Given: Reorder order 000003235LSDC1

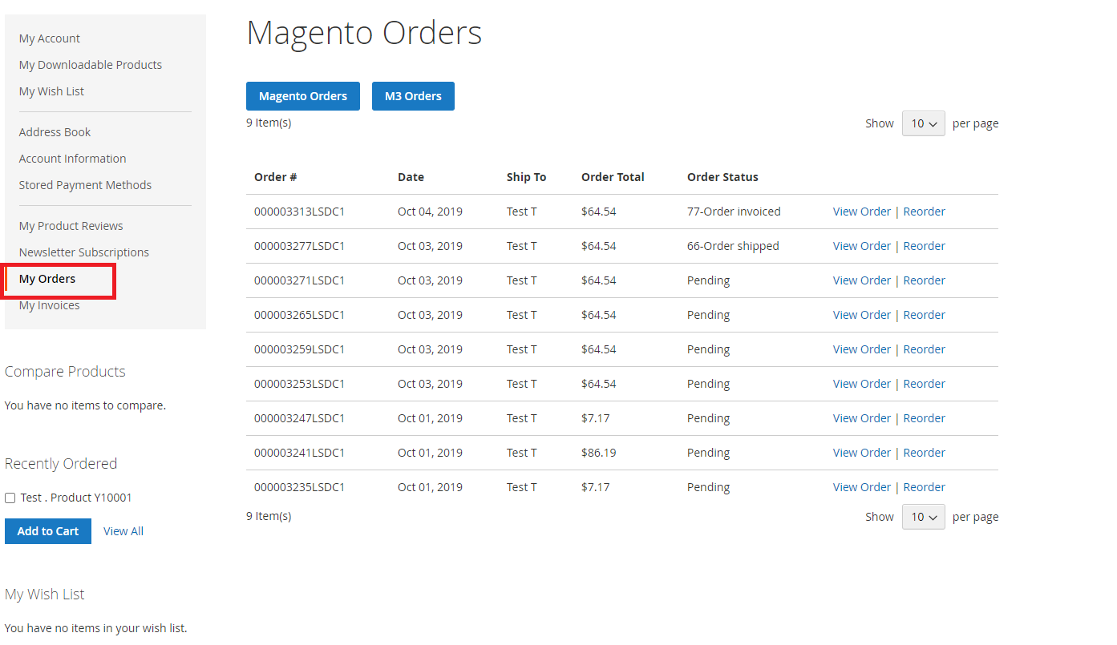Looking at the screenshot, I should (925, 487).
